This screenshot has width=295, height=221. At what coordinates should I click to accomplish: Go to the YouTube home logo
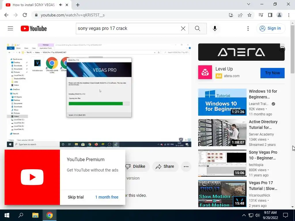coord(34,28)
